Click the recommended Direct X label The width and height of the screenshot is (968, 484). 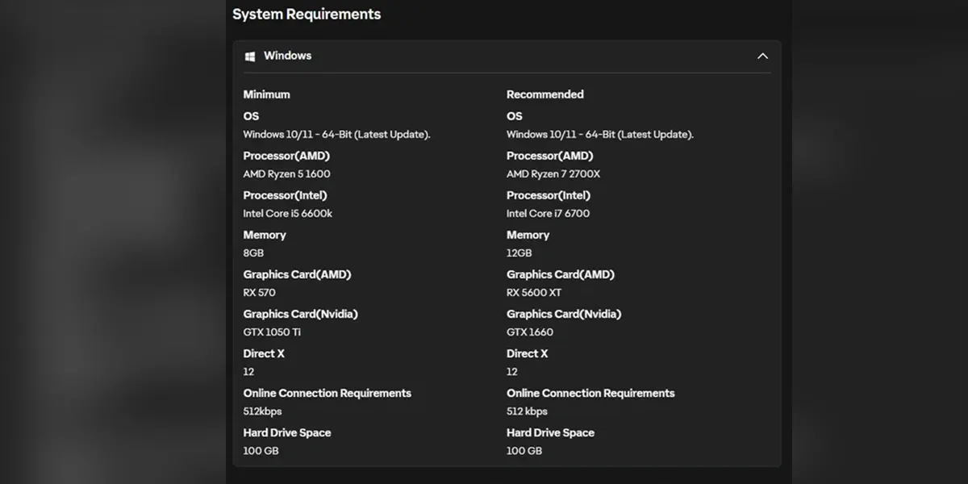tap(528, 353)
